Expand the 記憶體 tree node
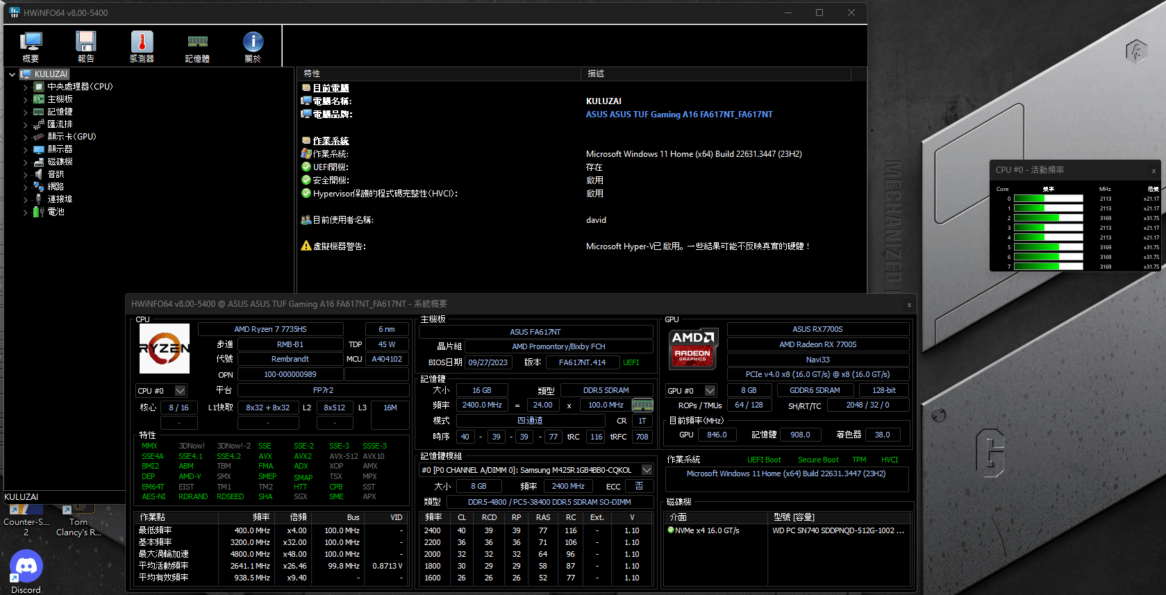 point(26,112)
